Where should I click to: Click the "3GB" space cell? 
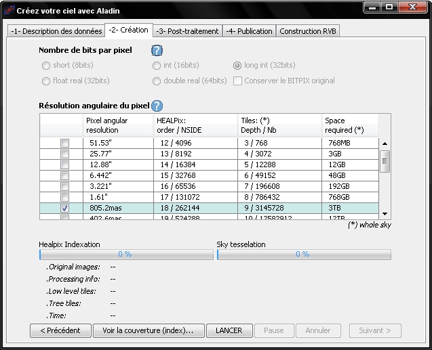(350, 154)
